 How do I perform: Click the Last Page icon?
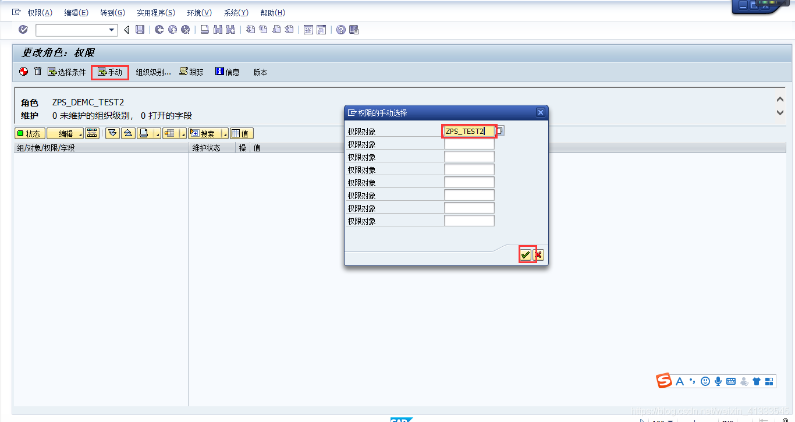(290, 30)
